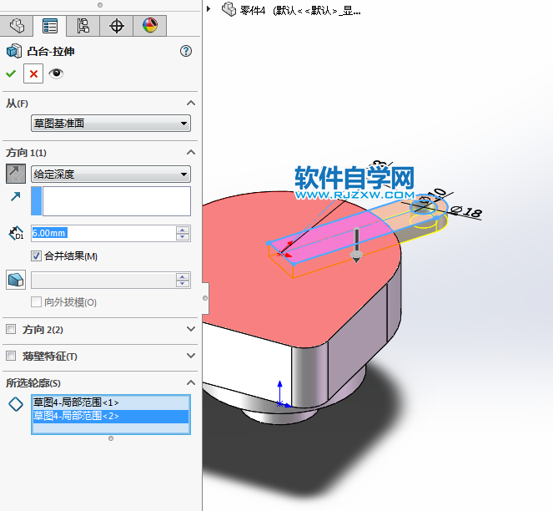Confirm with the green checkmark
The height and width of the screenshot is (511, 553).
[x=11, y=73]
